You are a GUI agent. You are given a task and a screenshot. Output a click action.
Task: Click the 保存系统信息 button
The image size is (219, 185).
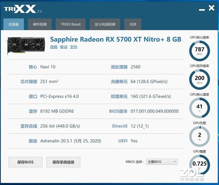63,162
